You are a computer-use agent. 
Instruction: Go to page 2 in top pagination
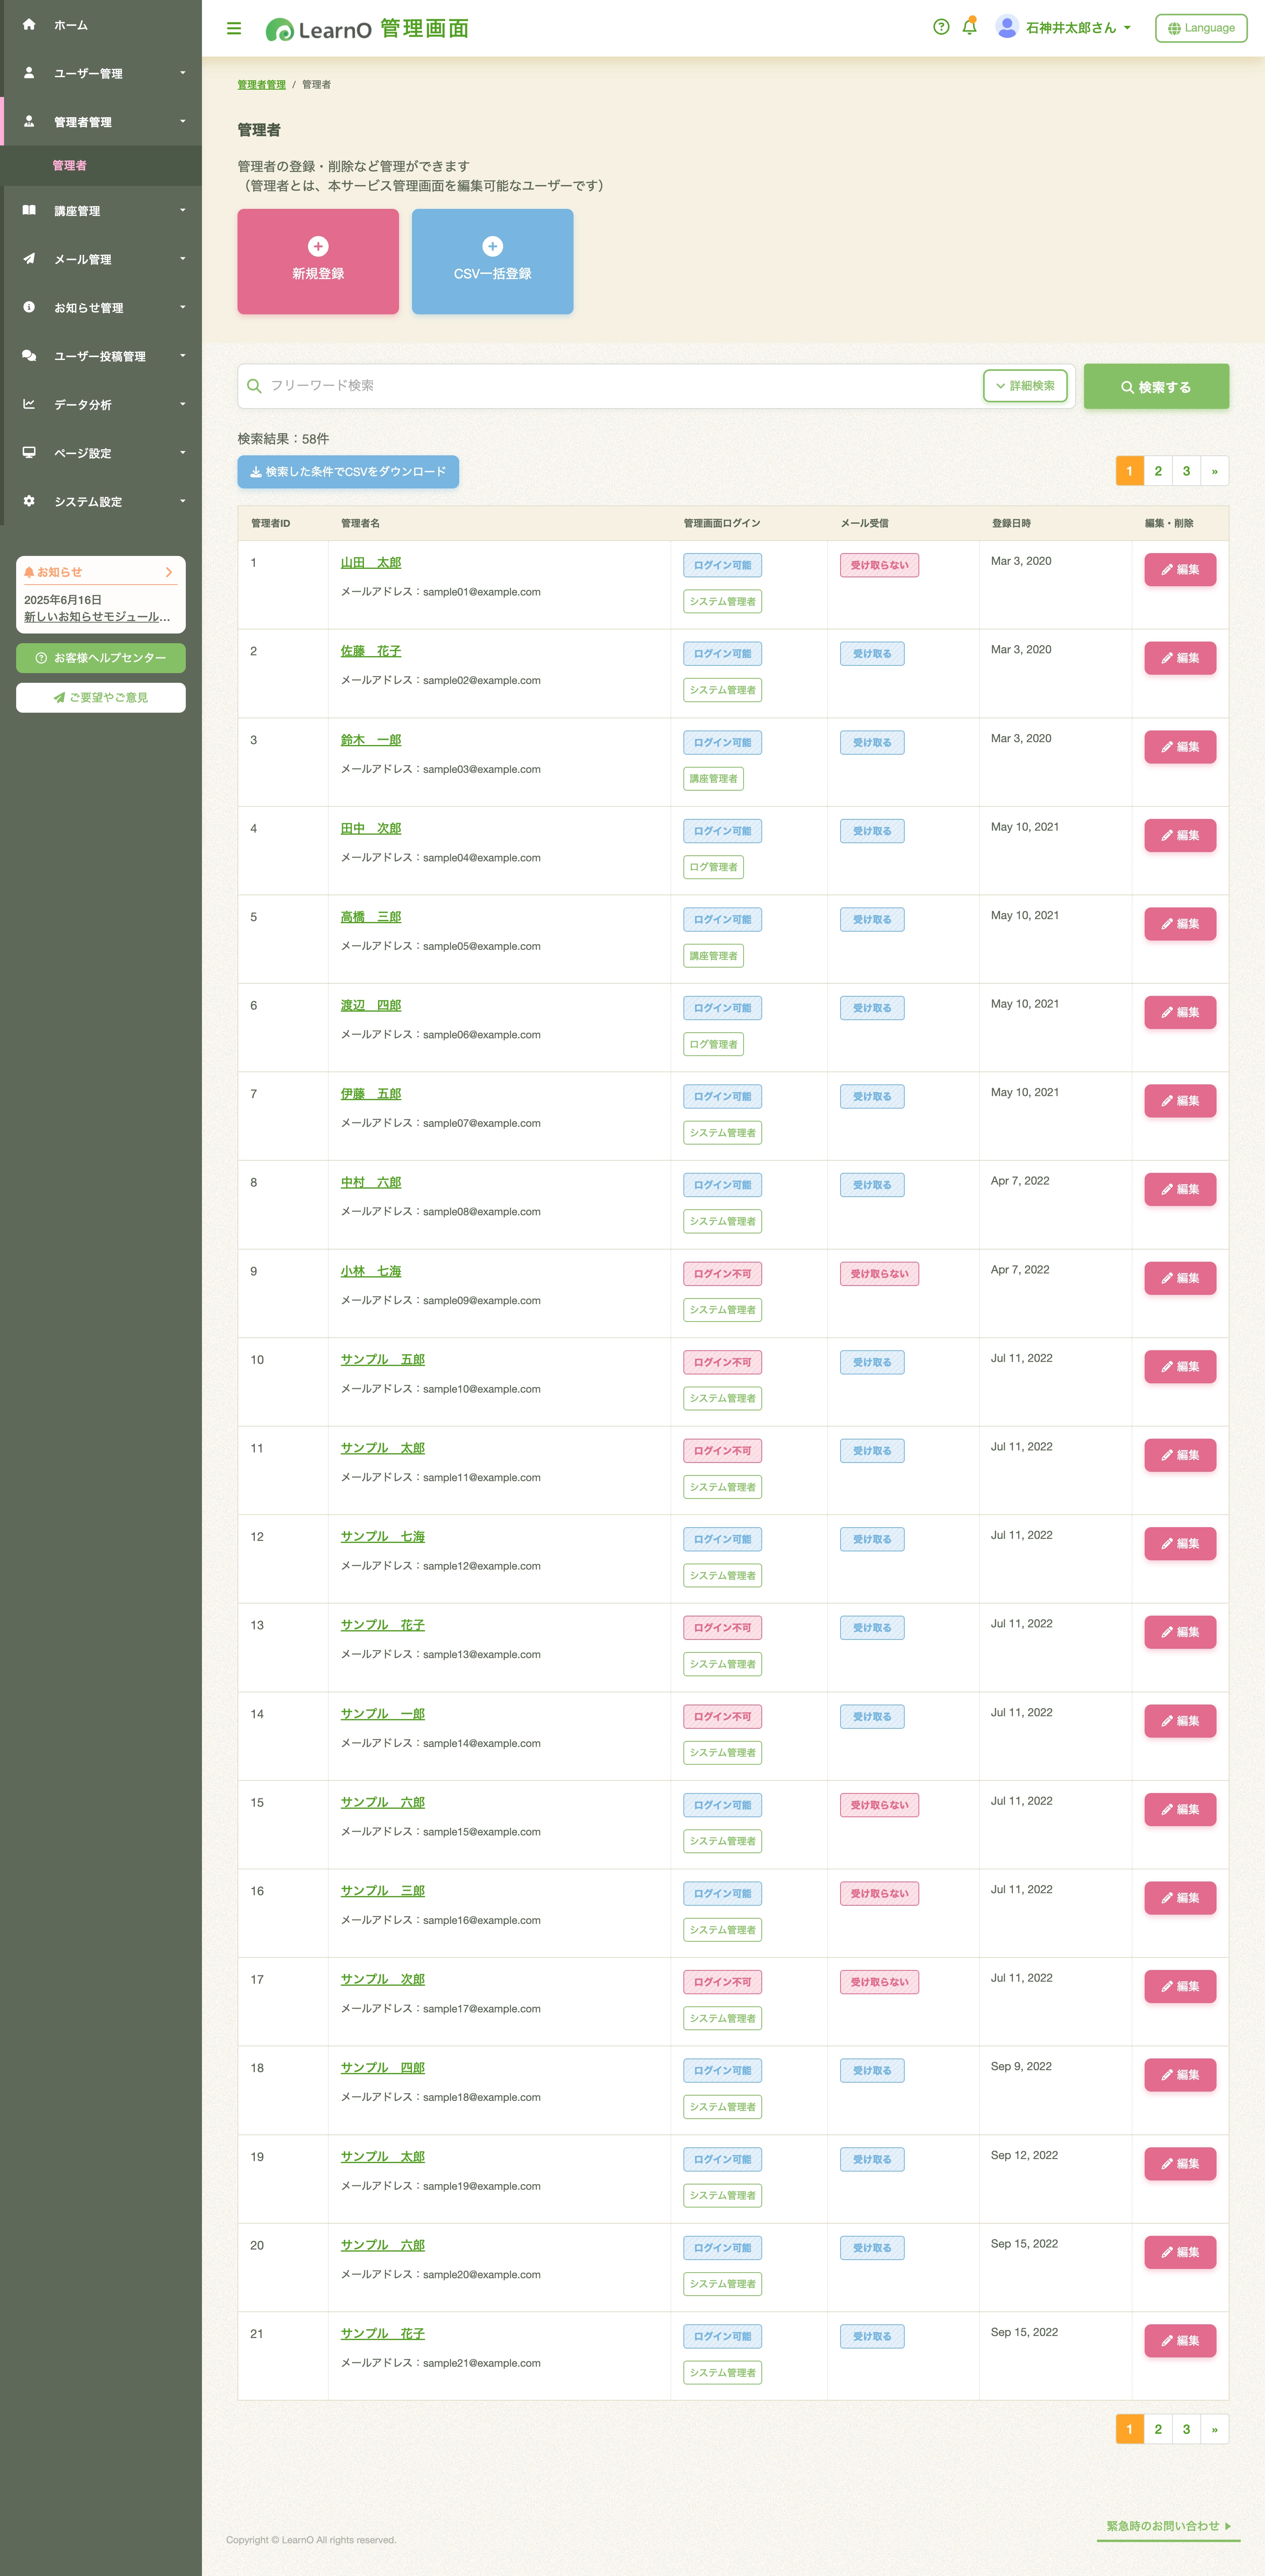(1158, 471)
